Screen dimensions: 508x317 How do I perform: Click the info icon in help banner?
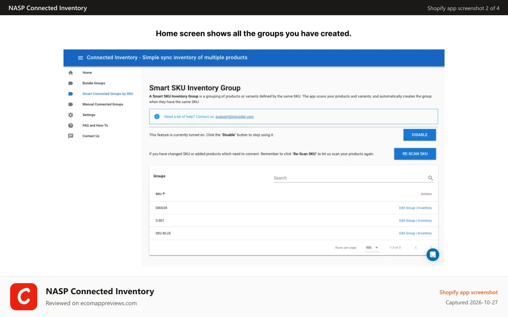157,117
